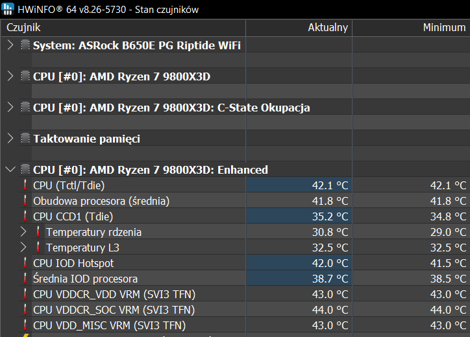Click minimum value 29.0 °C of Temperatury rdzenia
The image size is (470, 337).
449,232
